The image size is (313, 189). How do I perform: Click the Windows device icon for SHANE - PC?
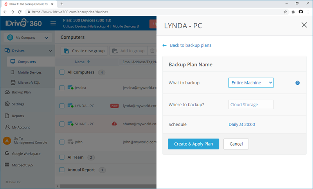70,123
